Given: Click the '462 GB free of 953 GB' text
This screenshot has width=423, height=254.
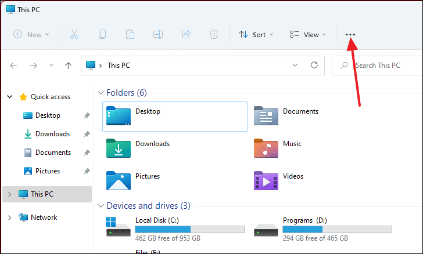Looking at the screenshot, I should [x=168, y=238].
